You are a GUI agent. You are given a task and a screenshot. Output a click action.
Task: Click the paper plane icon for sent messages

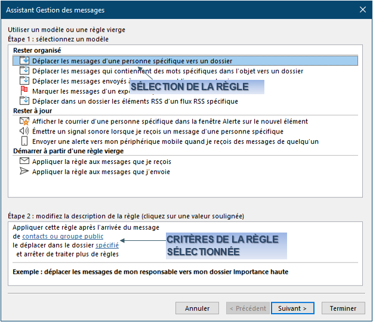tap(24, 172)
